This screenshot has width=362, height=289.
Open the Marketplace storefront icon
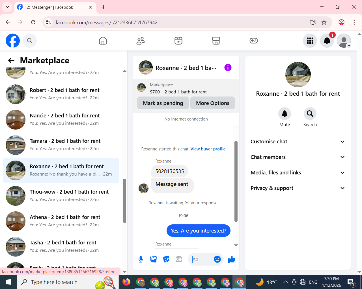(216, 41)
